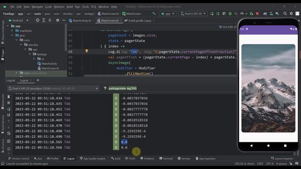Viewport: 301px width, 169px height.
Task: Open the Run tool window
Action: pos(38,159)
